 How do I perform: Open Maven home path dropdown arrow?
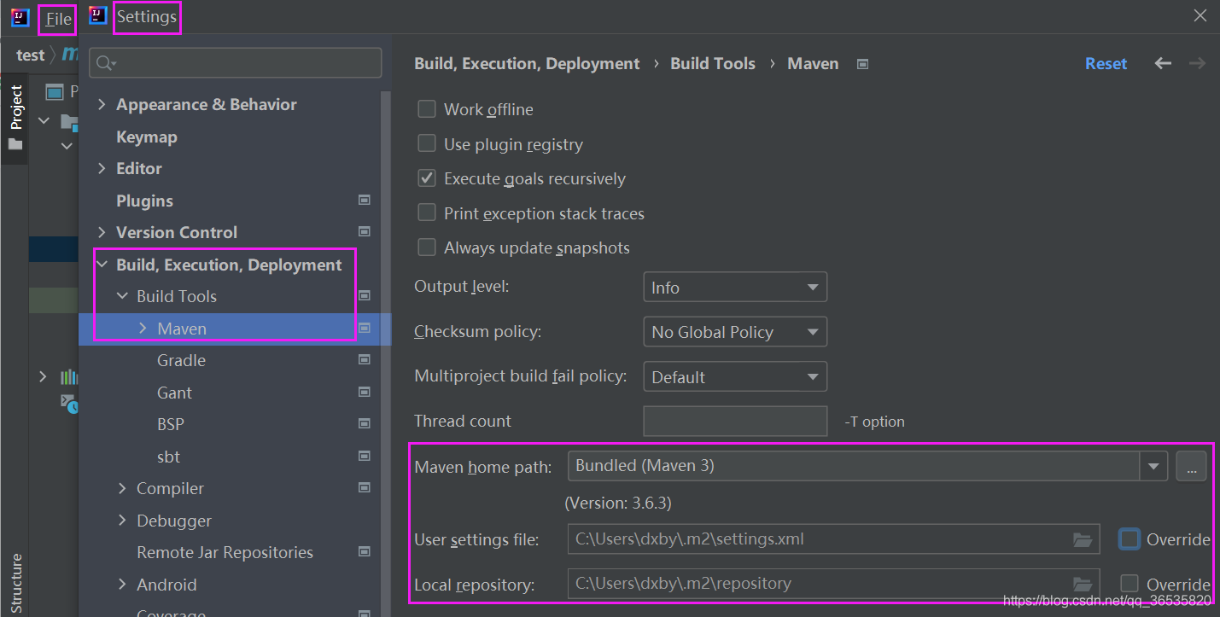[x=1153, y=466]
